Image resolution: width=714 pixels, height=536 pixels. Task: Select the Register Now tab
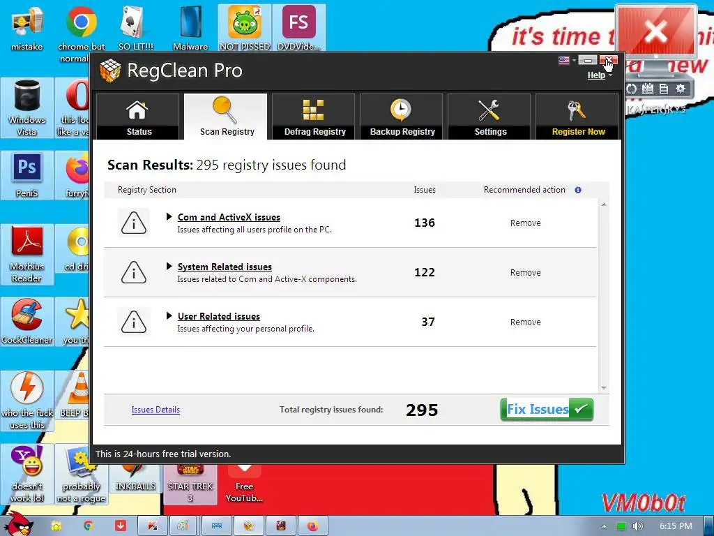click(577, 117)
